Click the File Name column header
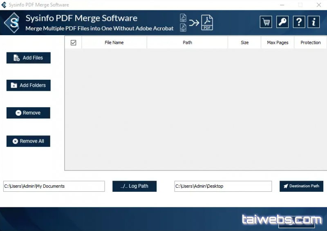 coord(114,43)
